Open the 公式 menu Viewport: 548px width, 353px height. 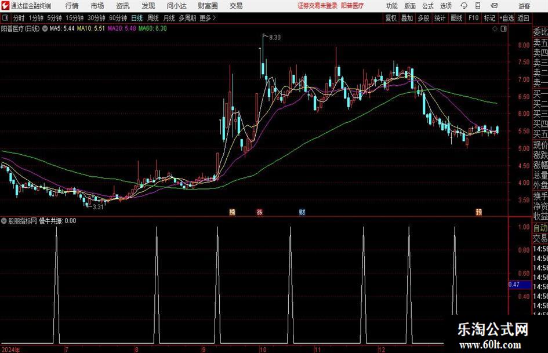[x=428, y=6]
